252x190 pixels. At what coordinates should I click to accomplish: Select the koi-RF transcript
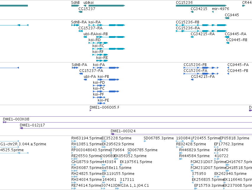[100, 55]
